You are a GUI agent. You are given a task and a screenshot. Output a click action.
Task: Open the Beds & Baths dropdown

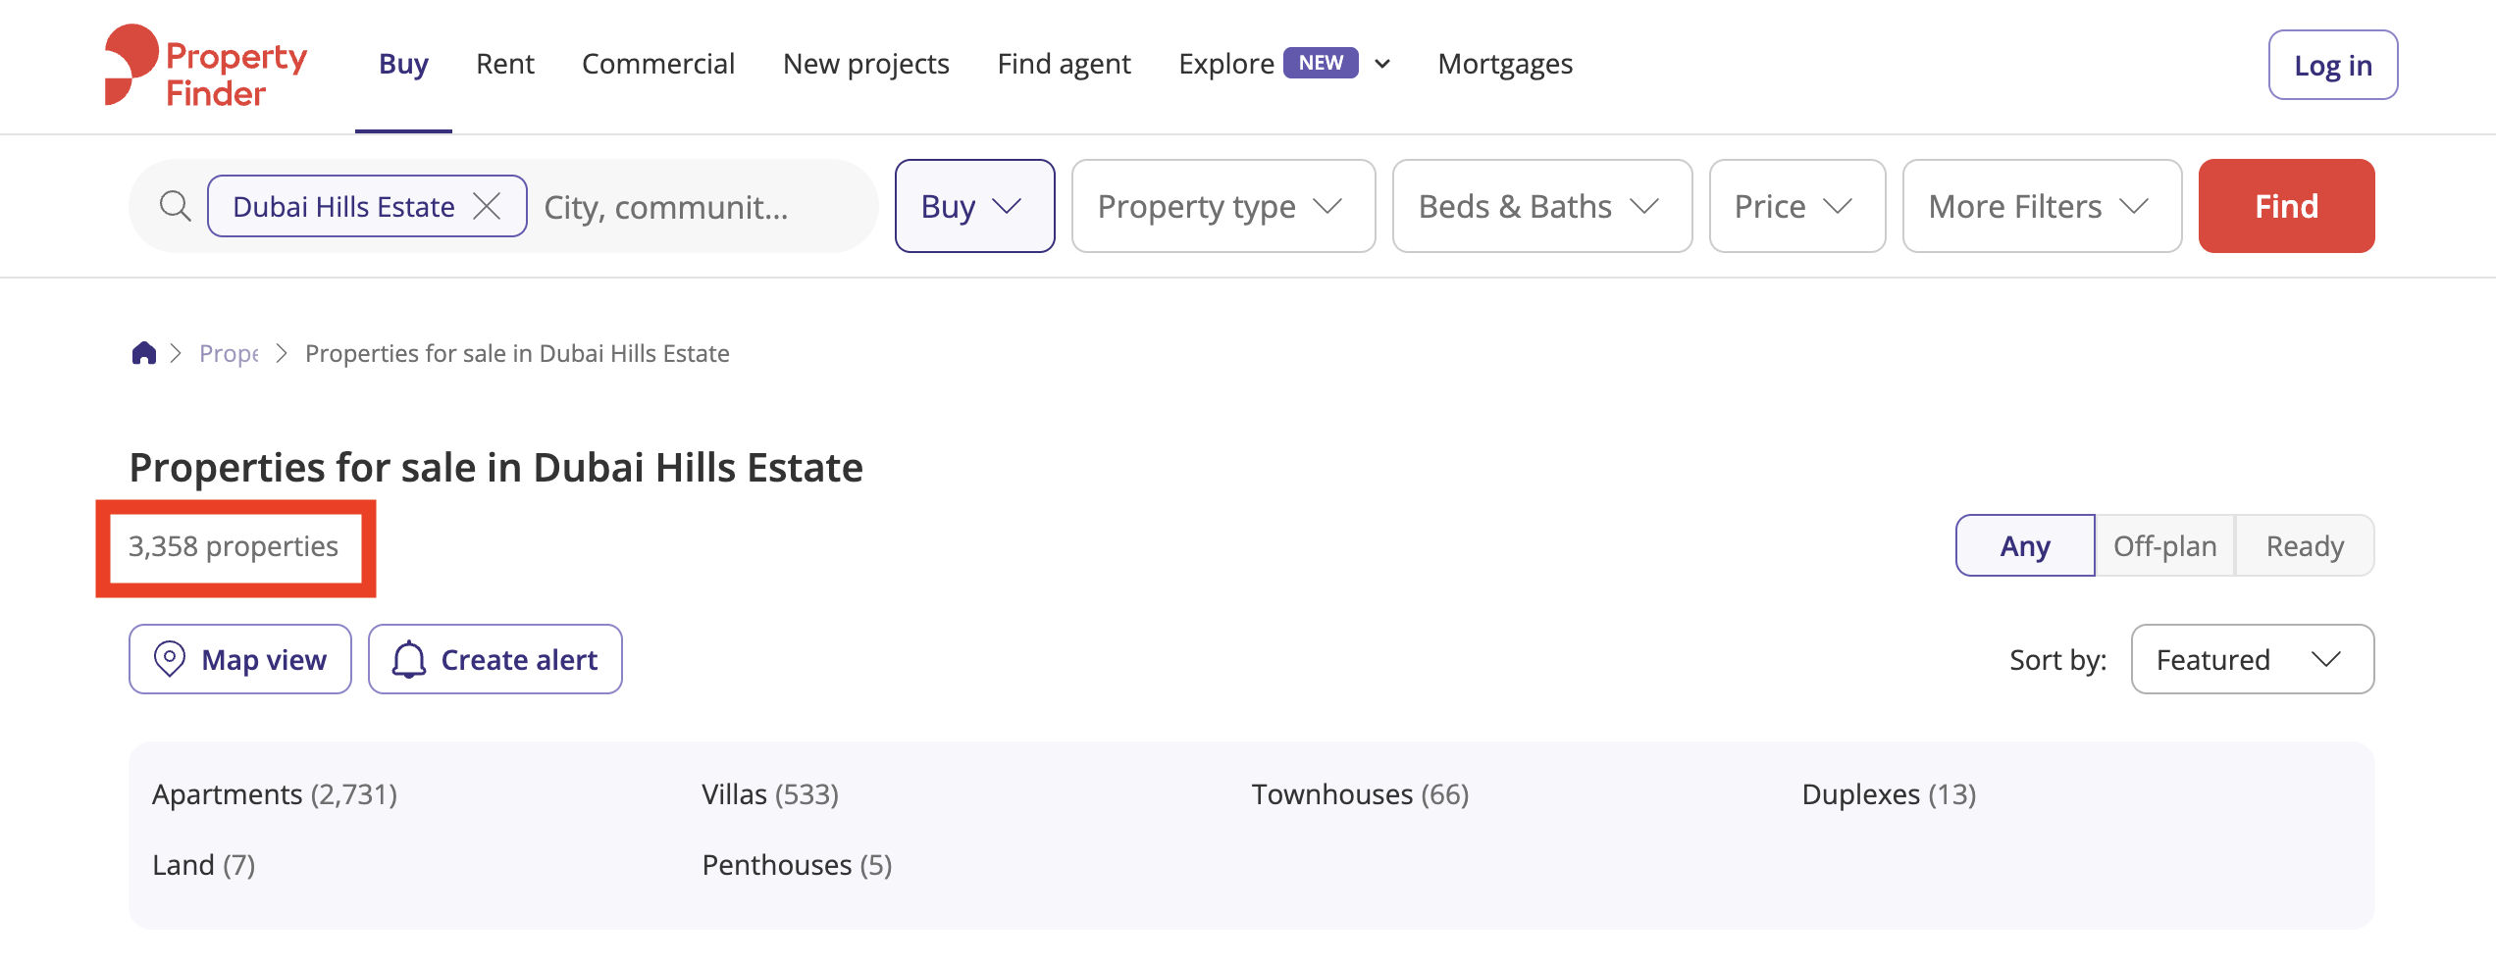(1542, 206)
